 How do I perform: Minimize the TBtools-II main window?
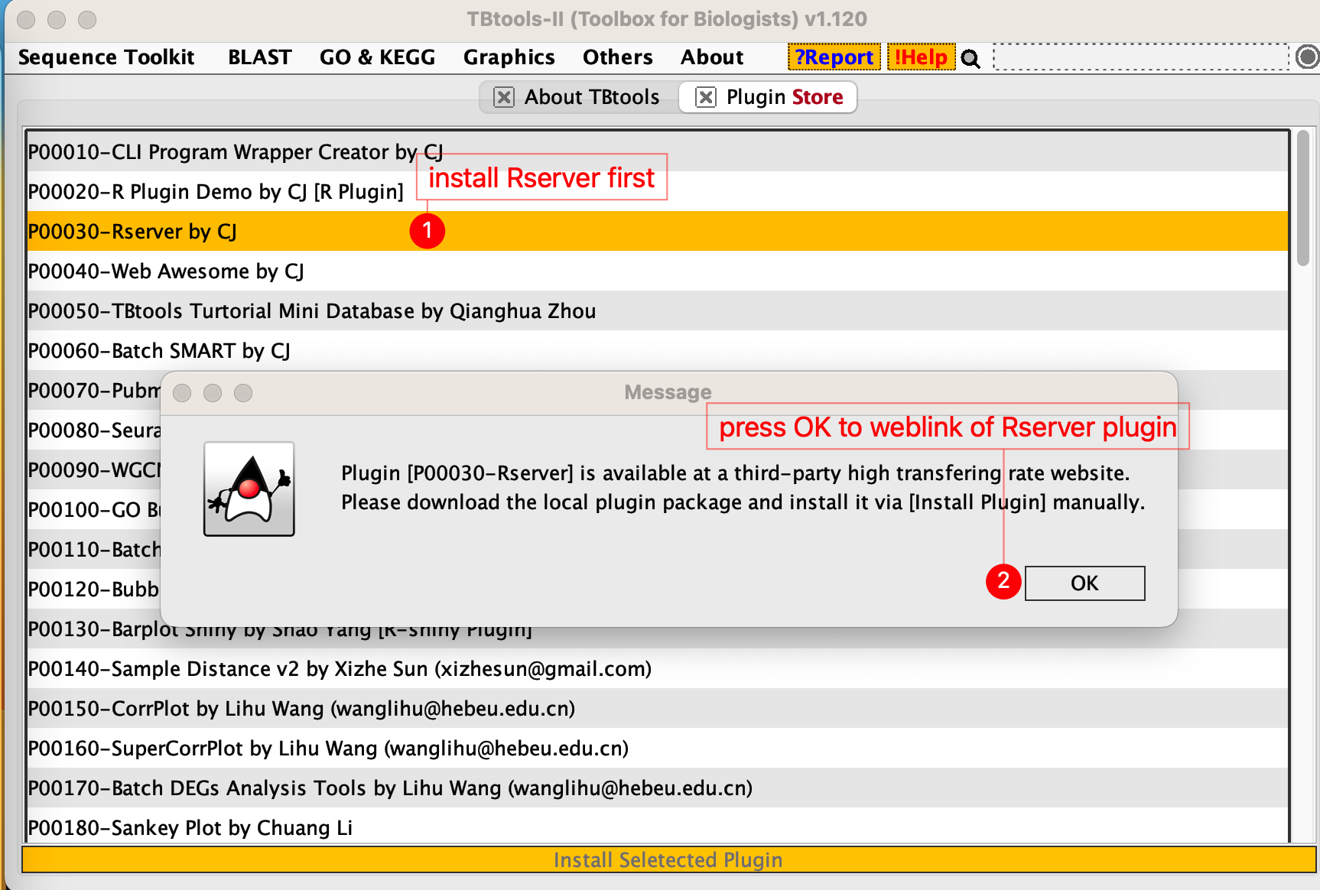click(x=57, y=20)
